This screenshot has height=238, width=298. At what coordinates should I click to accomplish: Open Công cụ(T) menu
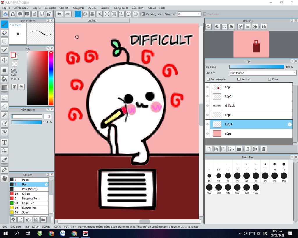click(121, 8)
